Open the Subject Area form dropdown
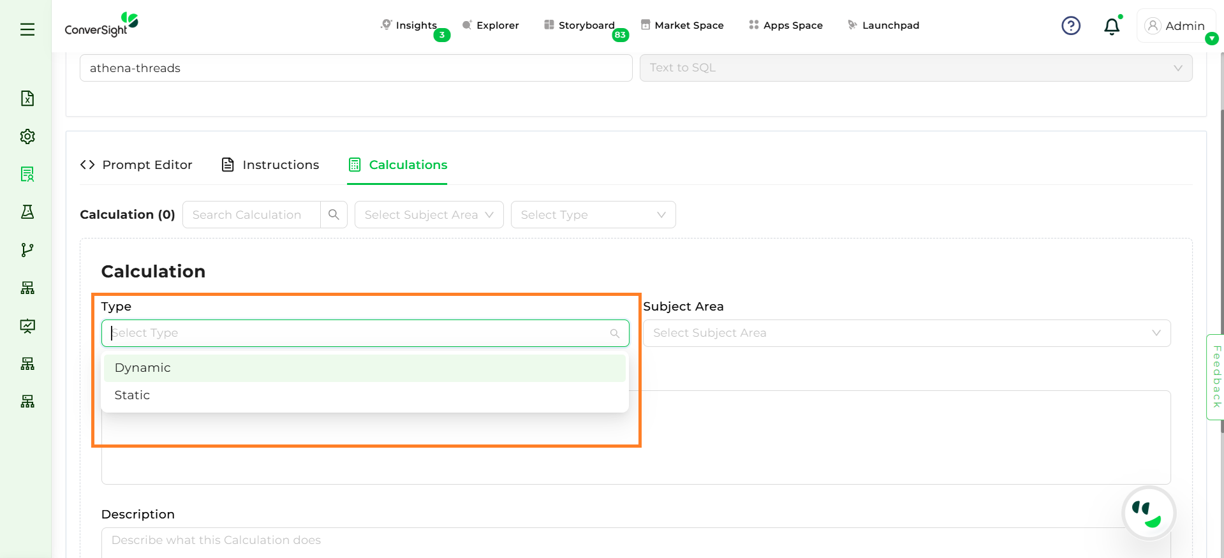1224x558 pixels. (x=906, y=334)
